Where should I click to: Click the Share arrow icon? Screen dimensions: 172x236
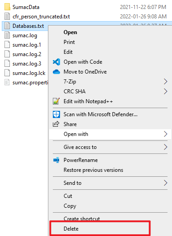coord(56,124)
